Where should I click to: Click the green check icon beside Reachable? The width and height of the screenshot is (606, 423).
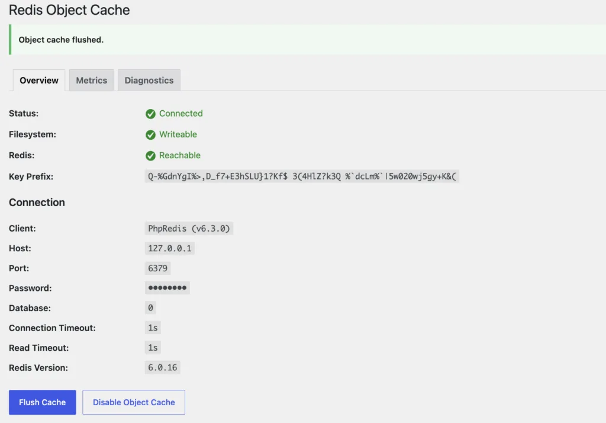pyautogui.click(x=150, y=156)
